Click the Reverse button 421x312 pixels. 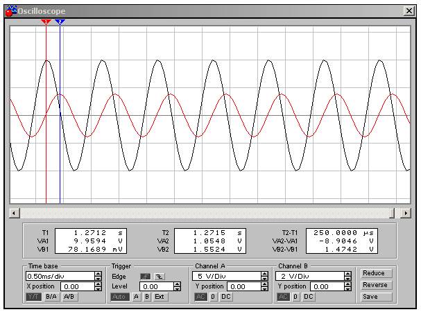pyautogui.click(x=376, y=285)
